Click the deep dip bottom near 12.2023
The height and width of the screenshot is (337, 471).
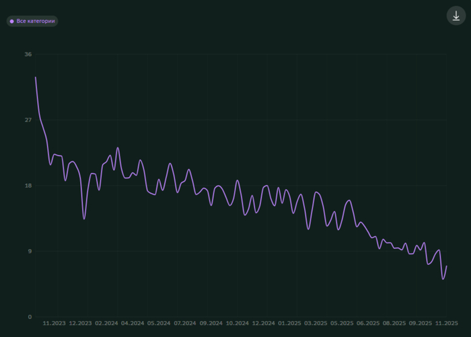(84, 219)
